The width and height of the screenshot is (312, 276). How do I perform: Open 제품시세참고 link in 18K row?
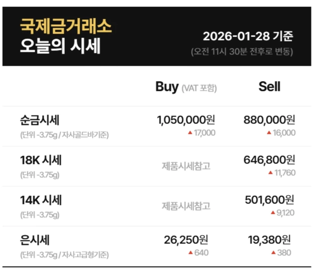186,166
